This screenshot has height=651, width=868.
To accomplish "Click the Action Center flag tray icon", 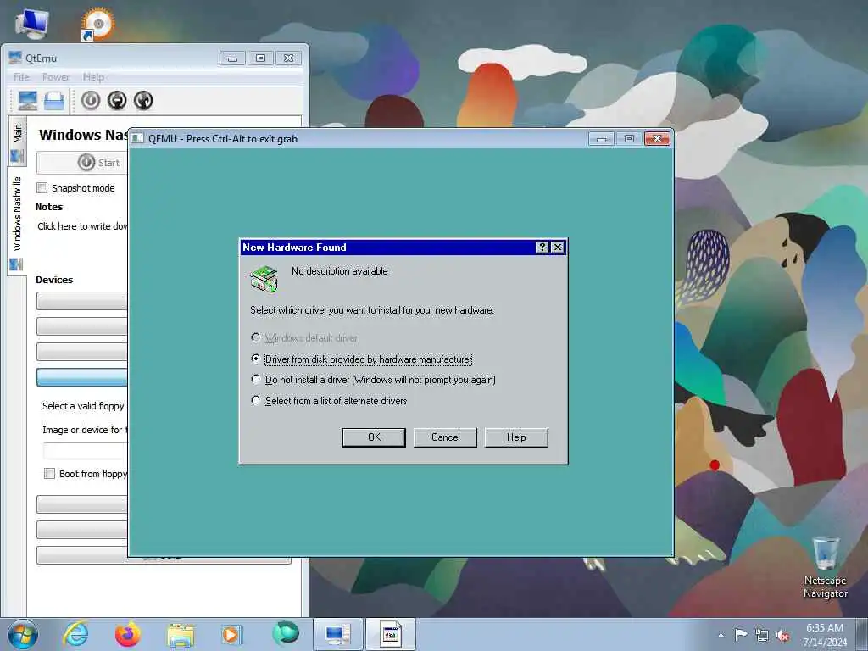I will click(741, 634).
